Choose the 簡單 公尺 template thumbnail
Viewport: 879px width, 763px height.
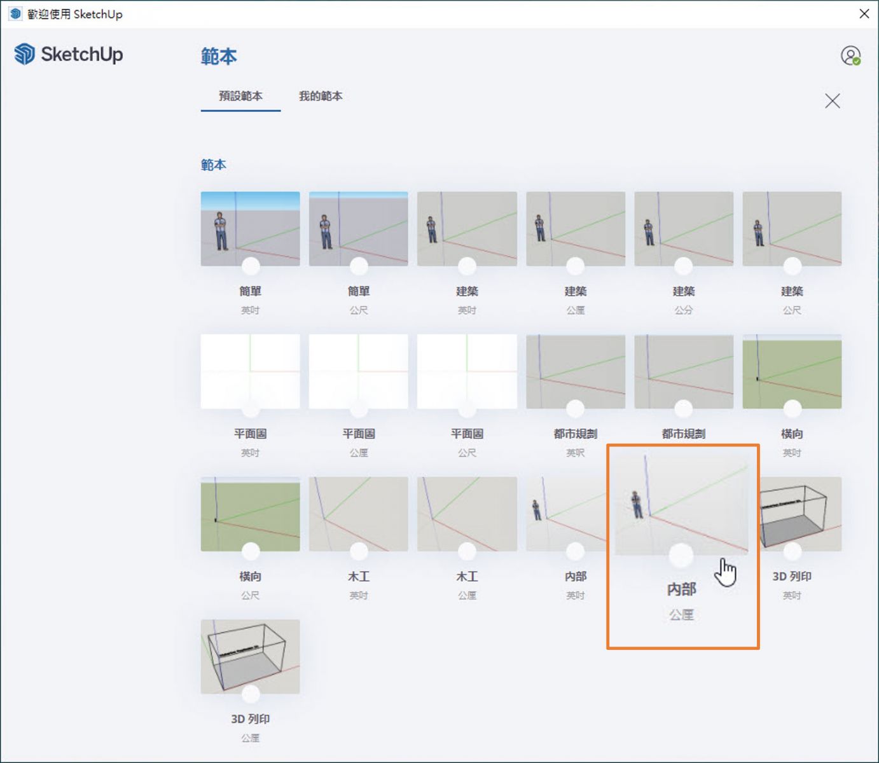pyautogui.click(x=359, y=228)
